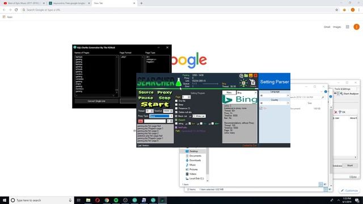
Task: Click the red X icon in analyser window
Action: tap(336, 112)
